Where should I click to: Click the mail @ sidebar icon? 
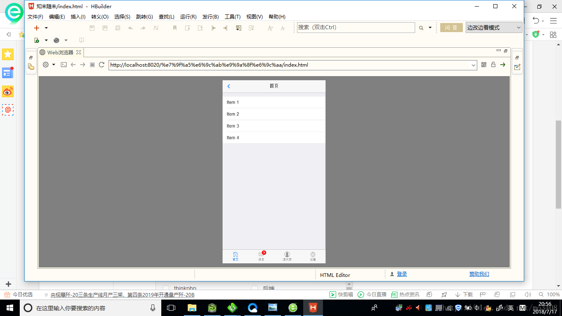pos(8,110)
